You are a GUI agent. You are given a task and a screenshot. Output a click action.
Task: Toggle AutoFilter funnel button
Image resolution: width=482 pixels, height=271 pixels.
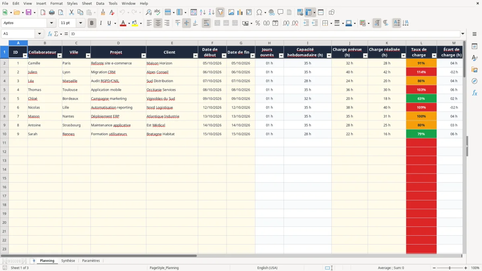point(220,12)
